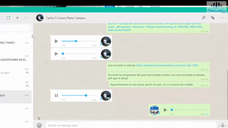Image resolution: width=228 pixels, height=128 pixels.
Task: Click sender avatar on 0:19 voice message
Action: tap(106, 54)
